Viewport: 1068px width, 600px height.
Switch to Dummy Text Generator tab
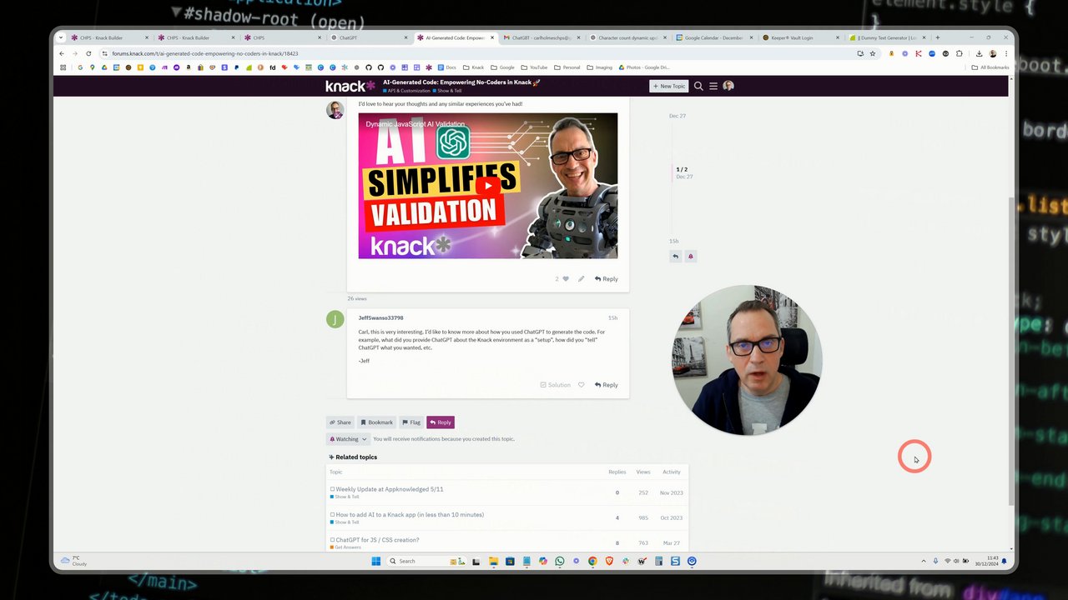pos(887,37)
